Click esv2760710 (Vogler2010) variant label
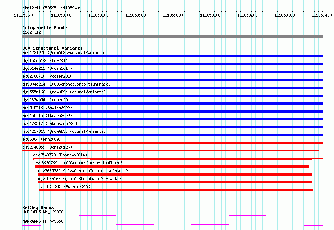The image size is (334, 230). (48, 76)
